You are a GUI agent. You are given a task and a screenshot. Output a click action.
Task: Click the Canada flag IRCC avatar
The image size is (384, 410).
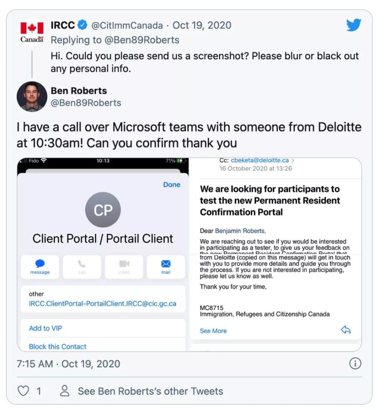click(32, 31)
